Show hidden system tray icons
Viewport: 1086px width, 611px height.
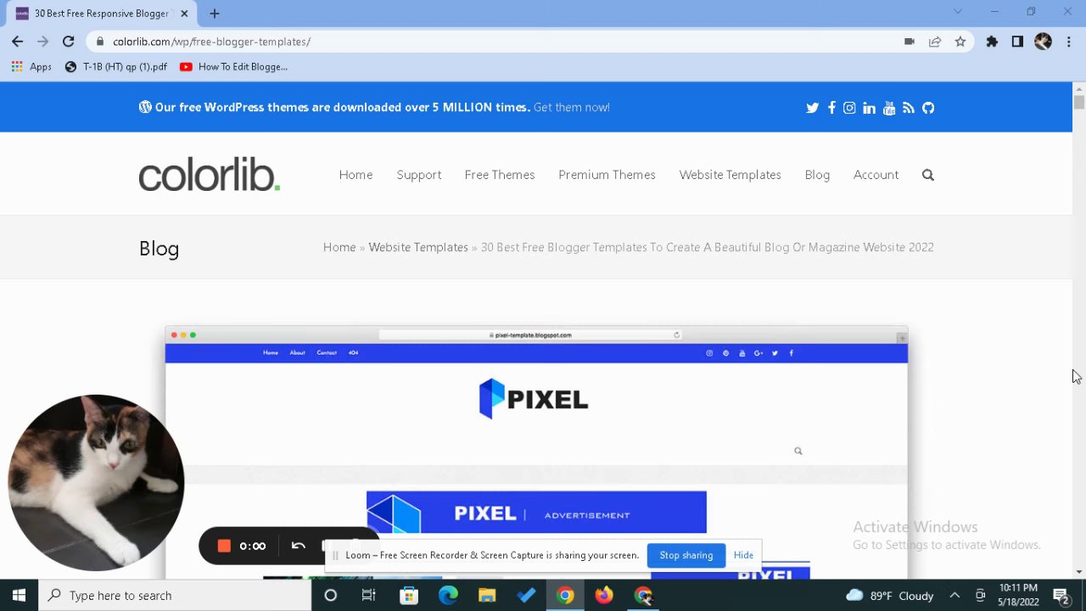(x=954, y=596)
